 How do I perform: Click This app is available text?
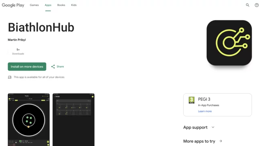39,77
